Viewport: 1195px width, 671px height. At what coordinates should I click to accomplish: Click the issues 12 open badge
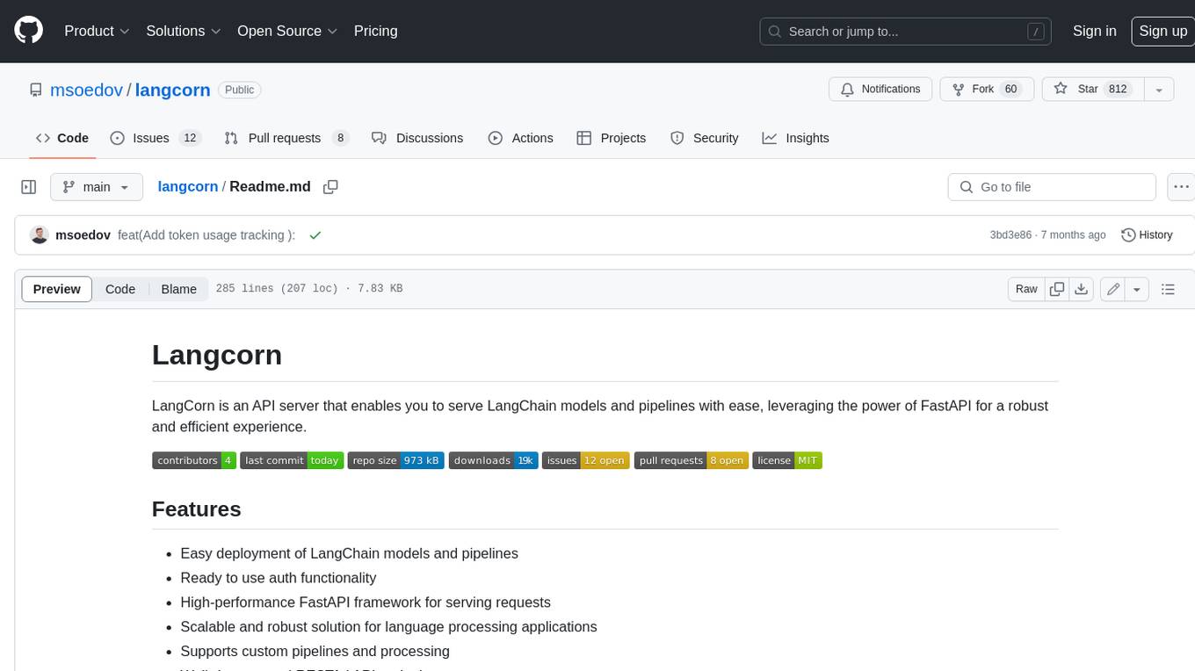586,460
